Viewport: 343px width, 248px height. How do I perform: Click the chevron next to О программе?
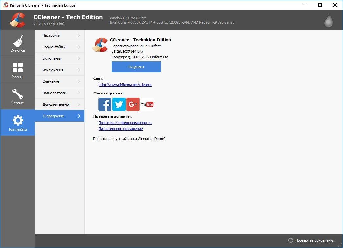click(79, 116)
